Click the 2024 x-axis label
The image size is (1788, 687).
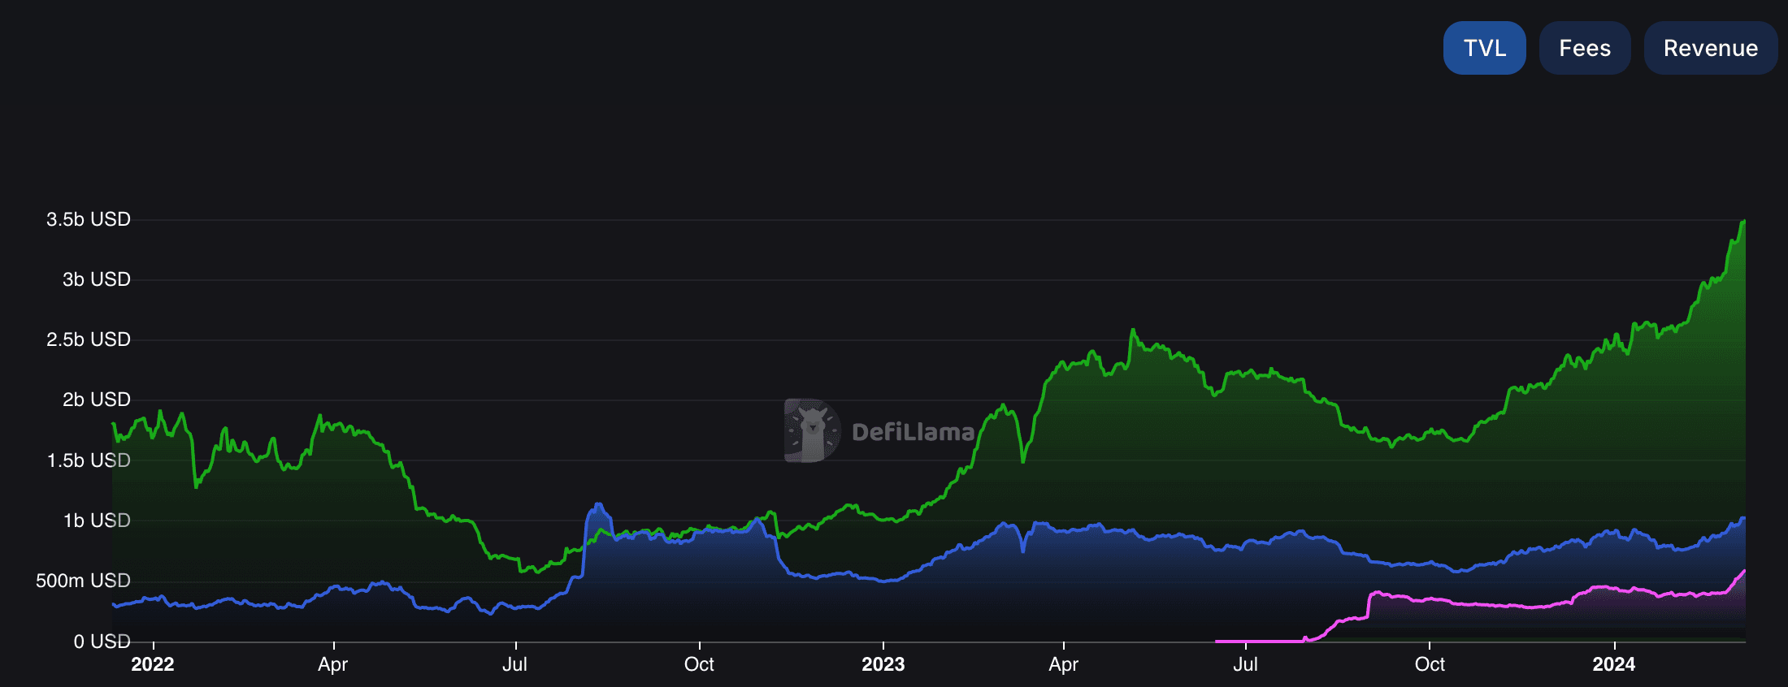(1613, 664)
